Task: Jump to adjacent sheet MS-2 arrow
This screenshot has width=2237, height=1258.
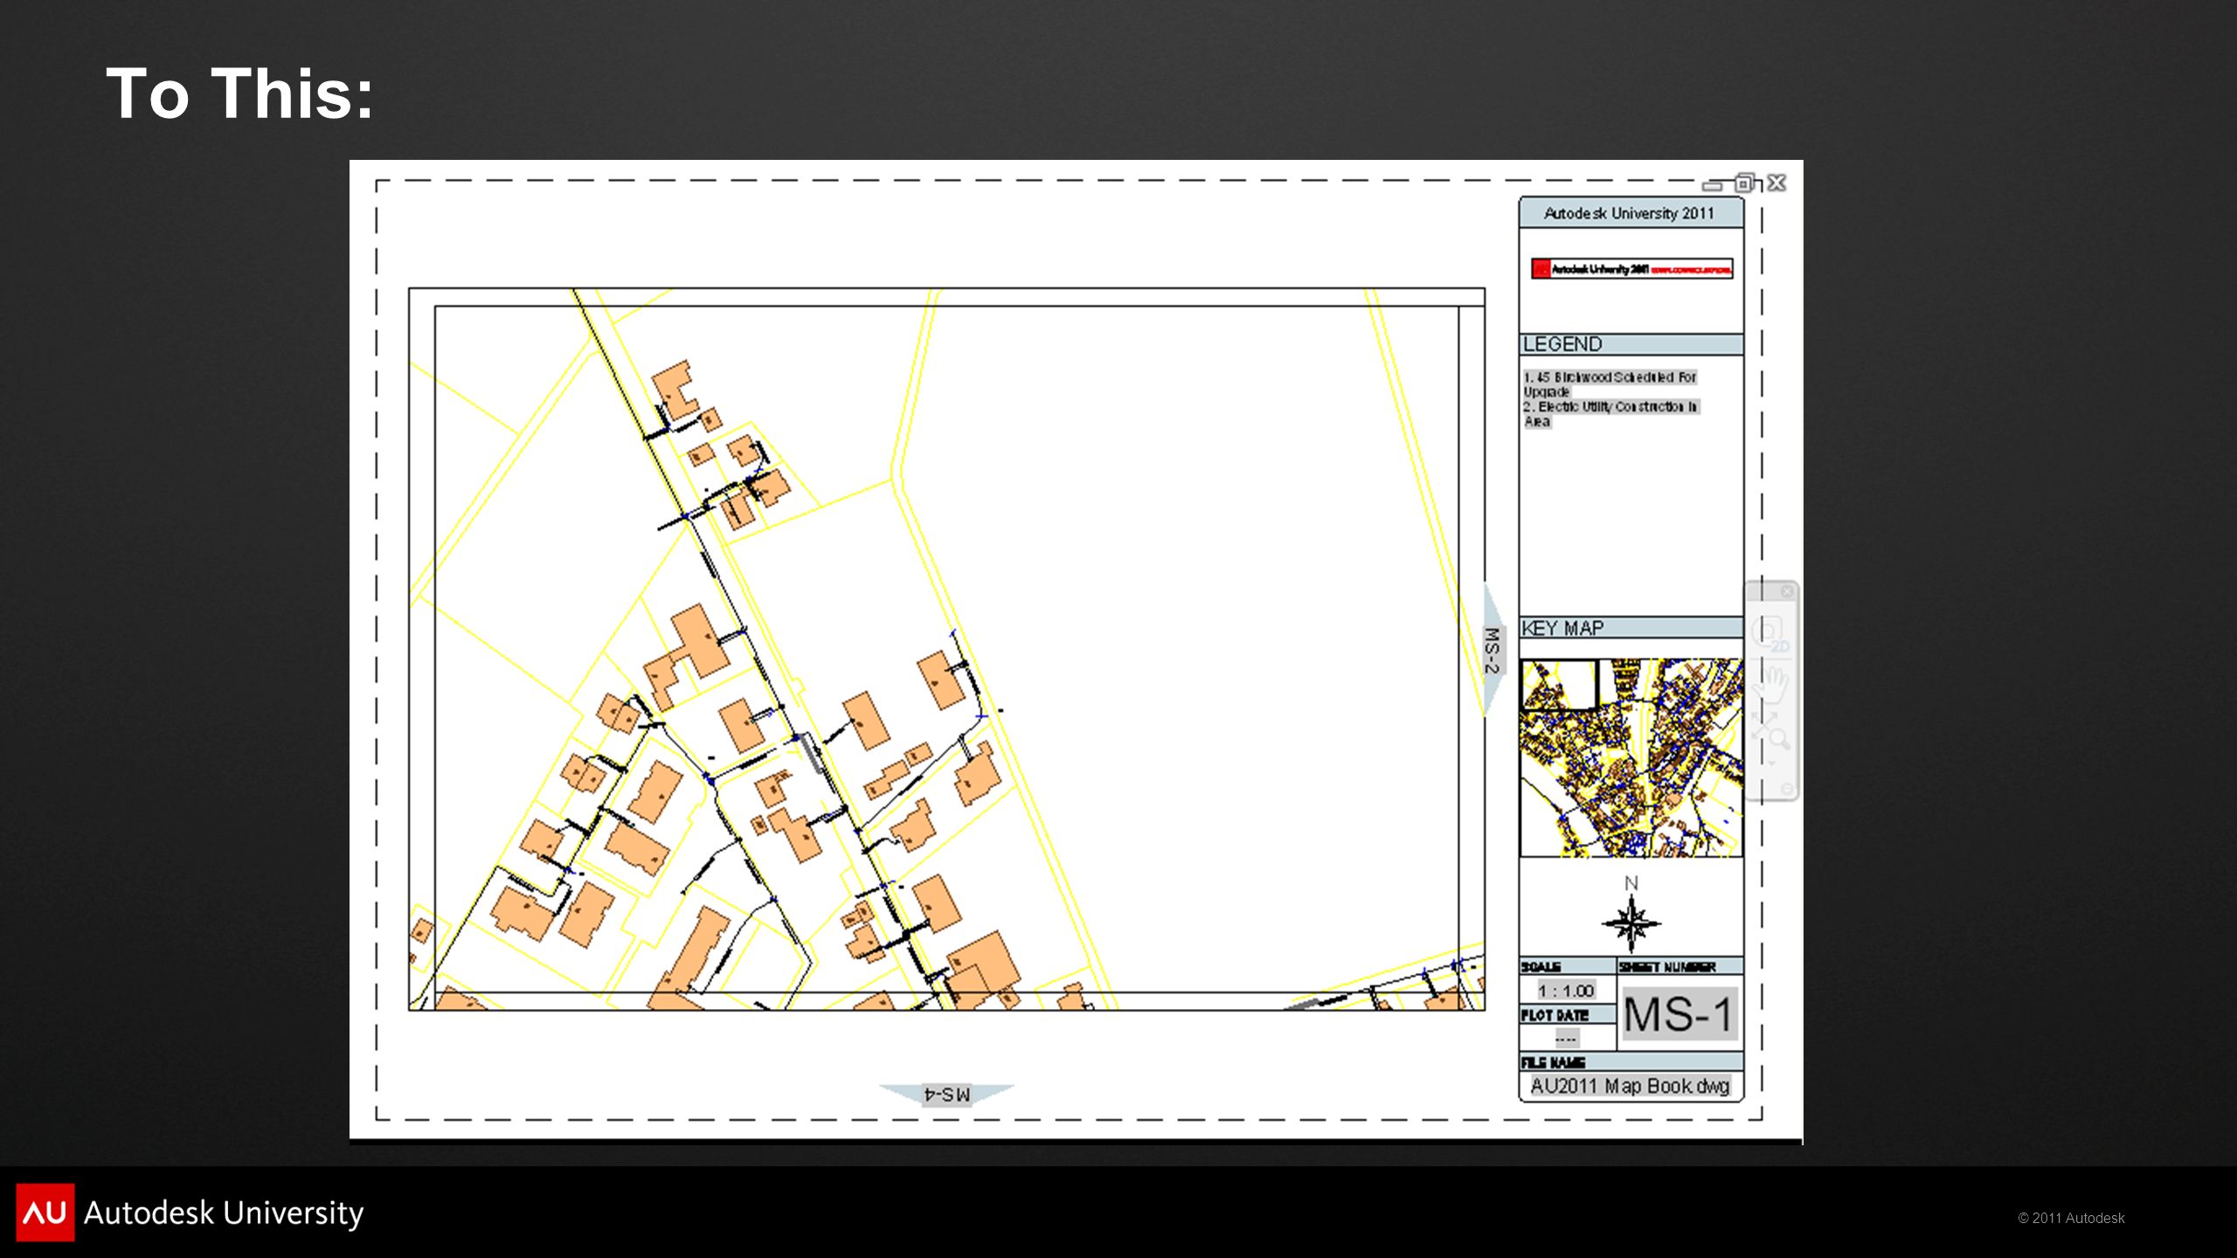Action: click(1493, 650)
